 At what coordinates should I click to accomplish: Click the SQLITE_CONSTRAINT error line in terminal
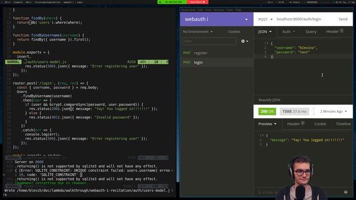point(92,171)
